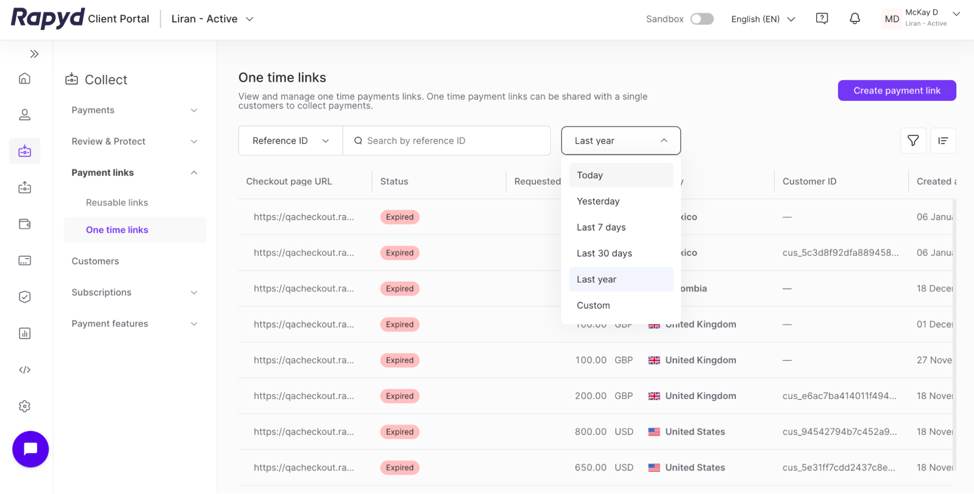Screen dimensions: 974x494
Task: Click the Create payment link button
Action: (897, 90)
